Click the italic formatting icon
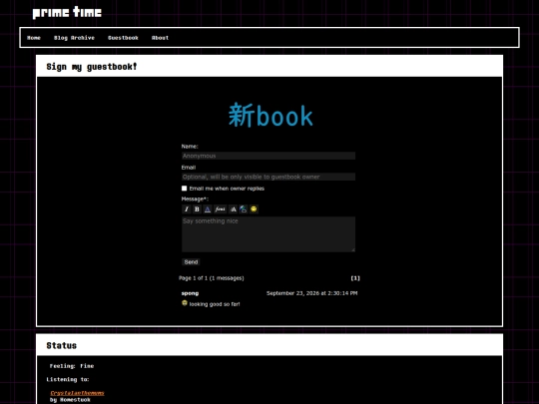Image resolution: width=539 pixels, height=404 pixels. 187,209
